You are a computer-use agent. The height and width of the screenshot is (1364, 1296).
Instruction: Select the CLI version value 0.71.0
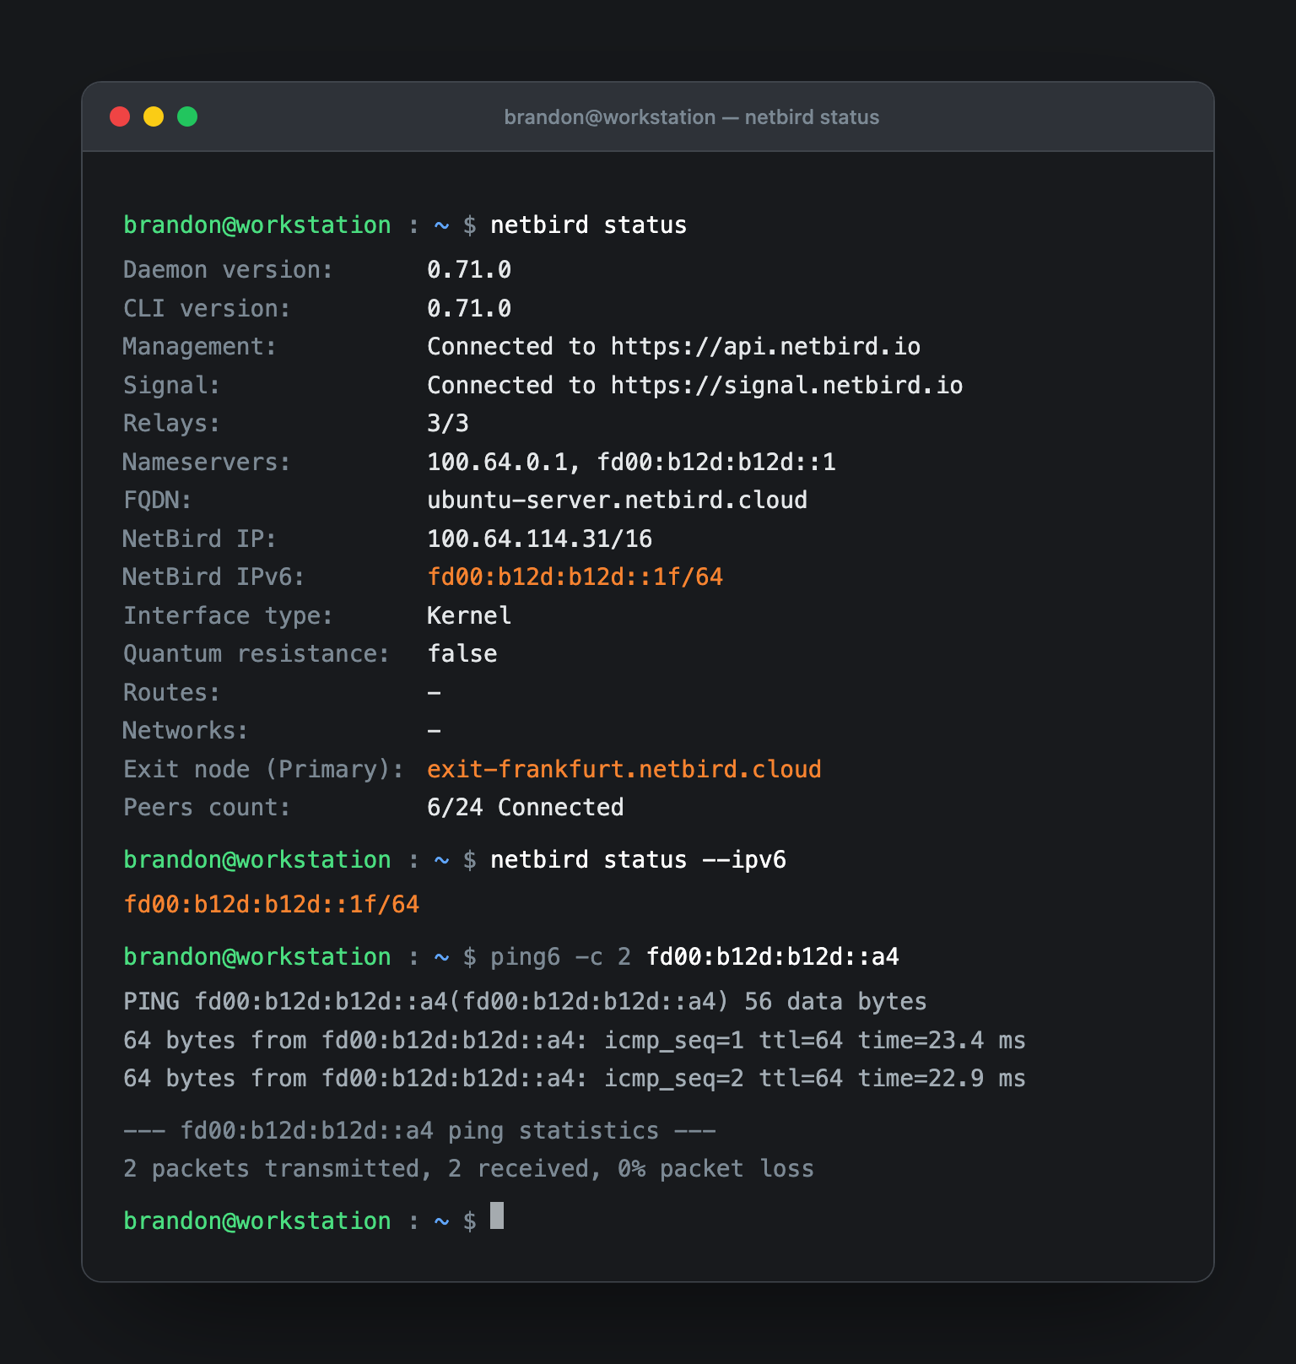point(469,309)
